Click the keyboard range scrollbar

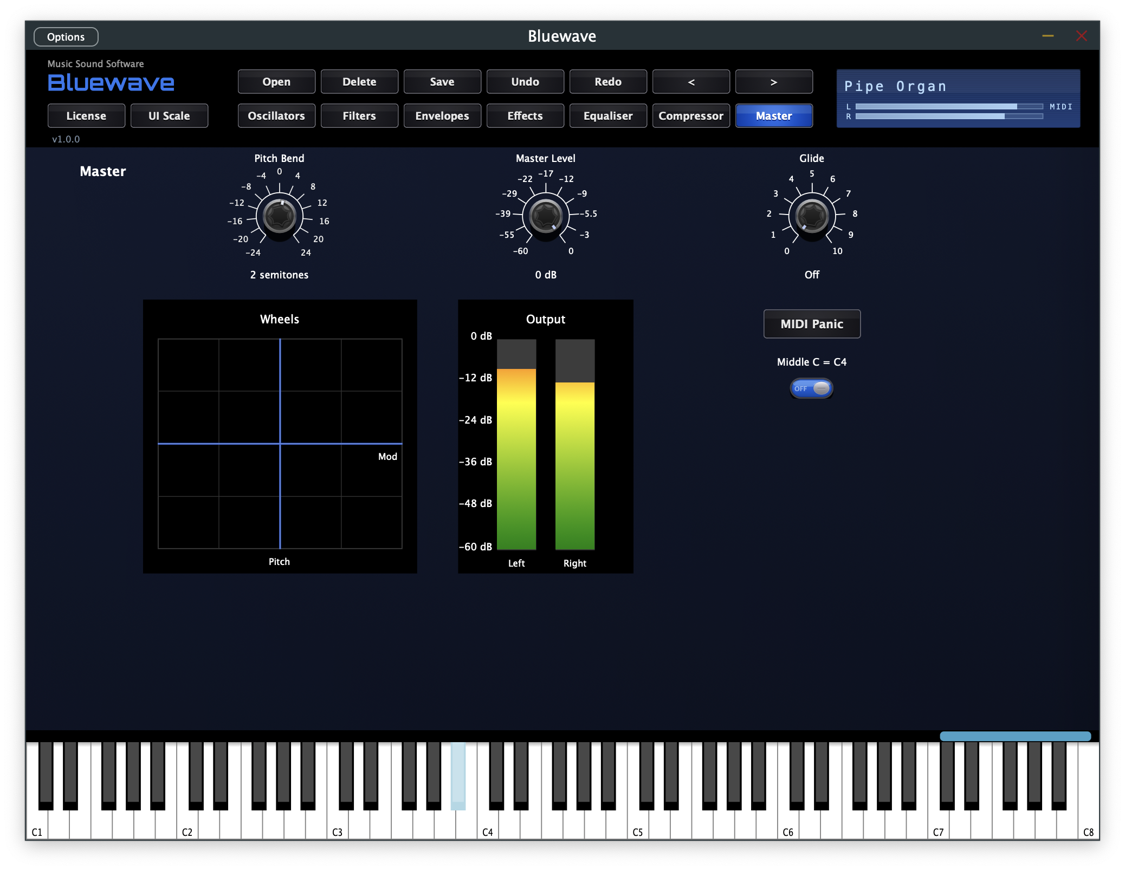coord(1015,736)
